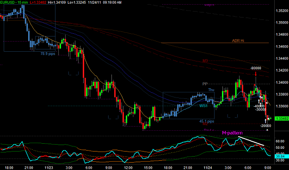Viewport: 289px width, 170px height.
Task: Click the WS1 weekly support label
Action: 203,106
